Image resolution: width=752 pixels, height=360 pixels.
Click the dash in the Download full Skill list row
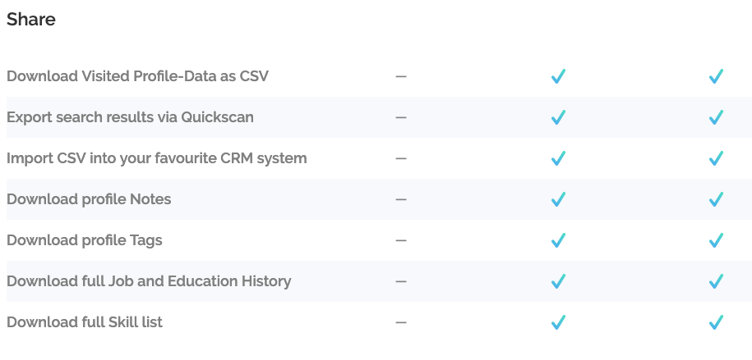pyautogui.click(x=401, y=322)
